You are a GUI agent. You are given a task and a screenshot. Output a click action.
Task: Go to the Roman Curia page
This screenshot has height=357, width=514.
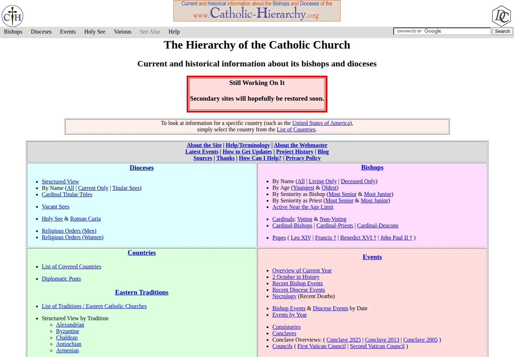85,219
